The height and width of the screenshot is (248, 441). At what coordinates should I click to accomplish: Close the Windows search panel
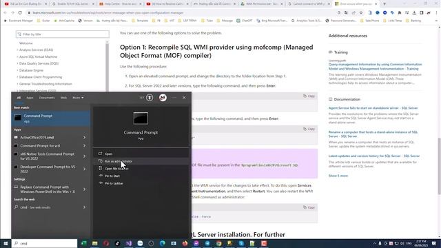184,98
